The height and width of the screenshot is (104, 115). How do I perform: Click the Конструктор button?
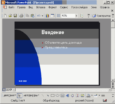[x=101, y=16]
